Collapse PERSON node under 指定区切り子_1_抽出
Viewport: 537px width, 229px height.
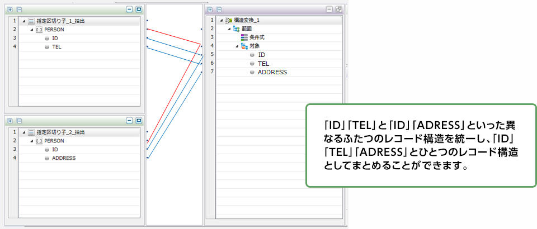pos(32,30)
